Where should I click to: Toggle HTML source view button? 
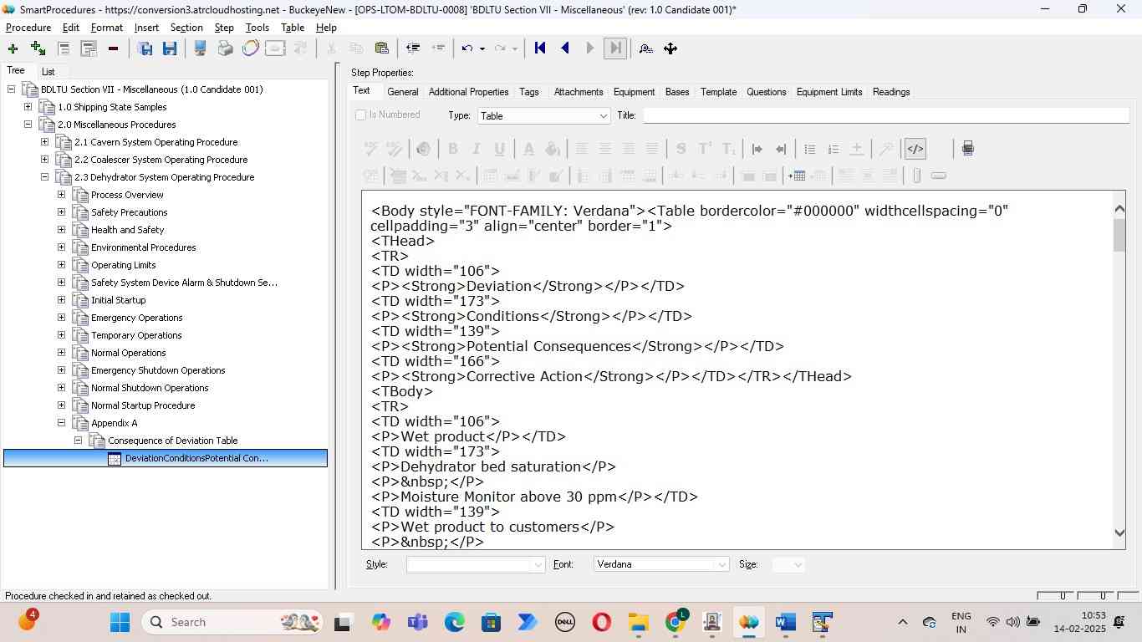(915, 149)
